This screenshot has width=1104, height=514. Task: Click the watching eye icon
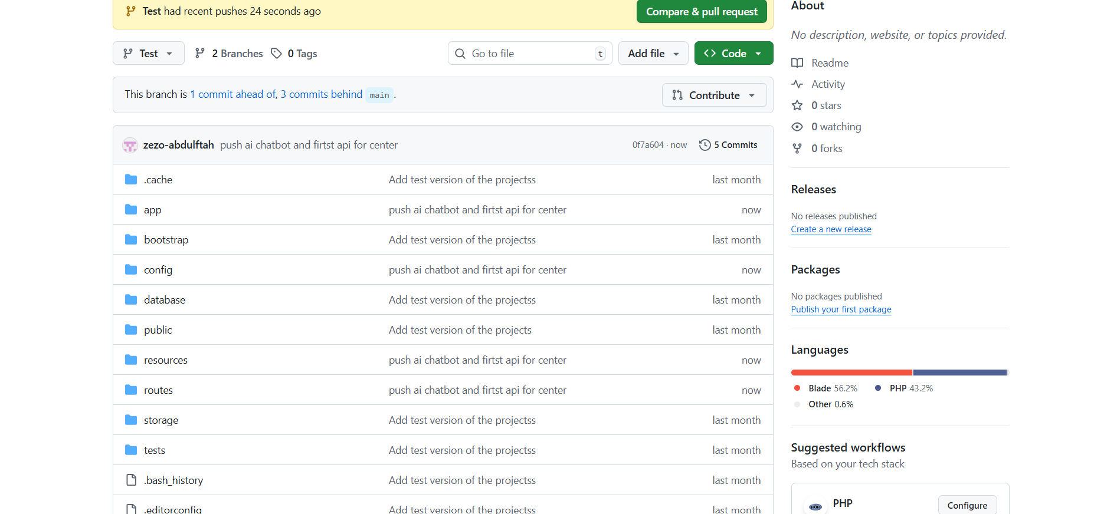coord(797,127)
